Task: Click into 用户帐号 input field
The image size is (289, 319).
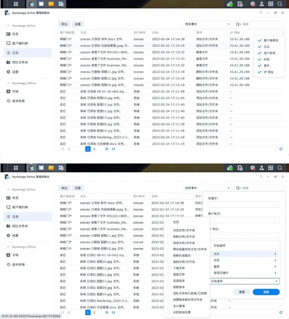Action: (x=244, y=220)
